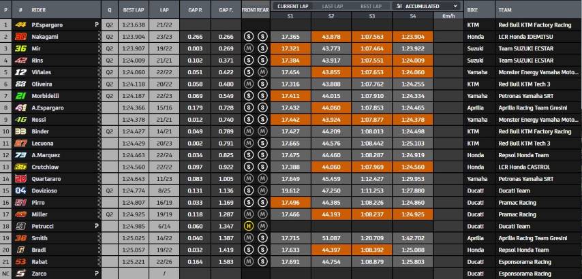The width and height of the screenshot is (582, 279).
Task: Click Bradl's orange S3 time 1:08.392
Action: [372, 250]
